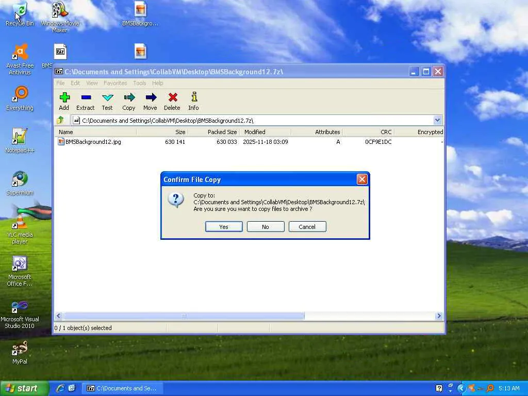
Task: Confirm copy with Yes button
Action: click(x=224, y=227)
